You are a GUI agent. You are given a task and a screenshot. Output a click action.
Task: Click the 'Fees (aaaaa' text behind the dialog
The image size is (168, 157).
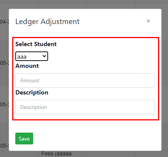57,154
